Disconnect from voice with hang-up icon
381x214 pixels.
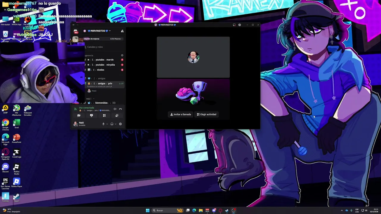120,109
